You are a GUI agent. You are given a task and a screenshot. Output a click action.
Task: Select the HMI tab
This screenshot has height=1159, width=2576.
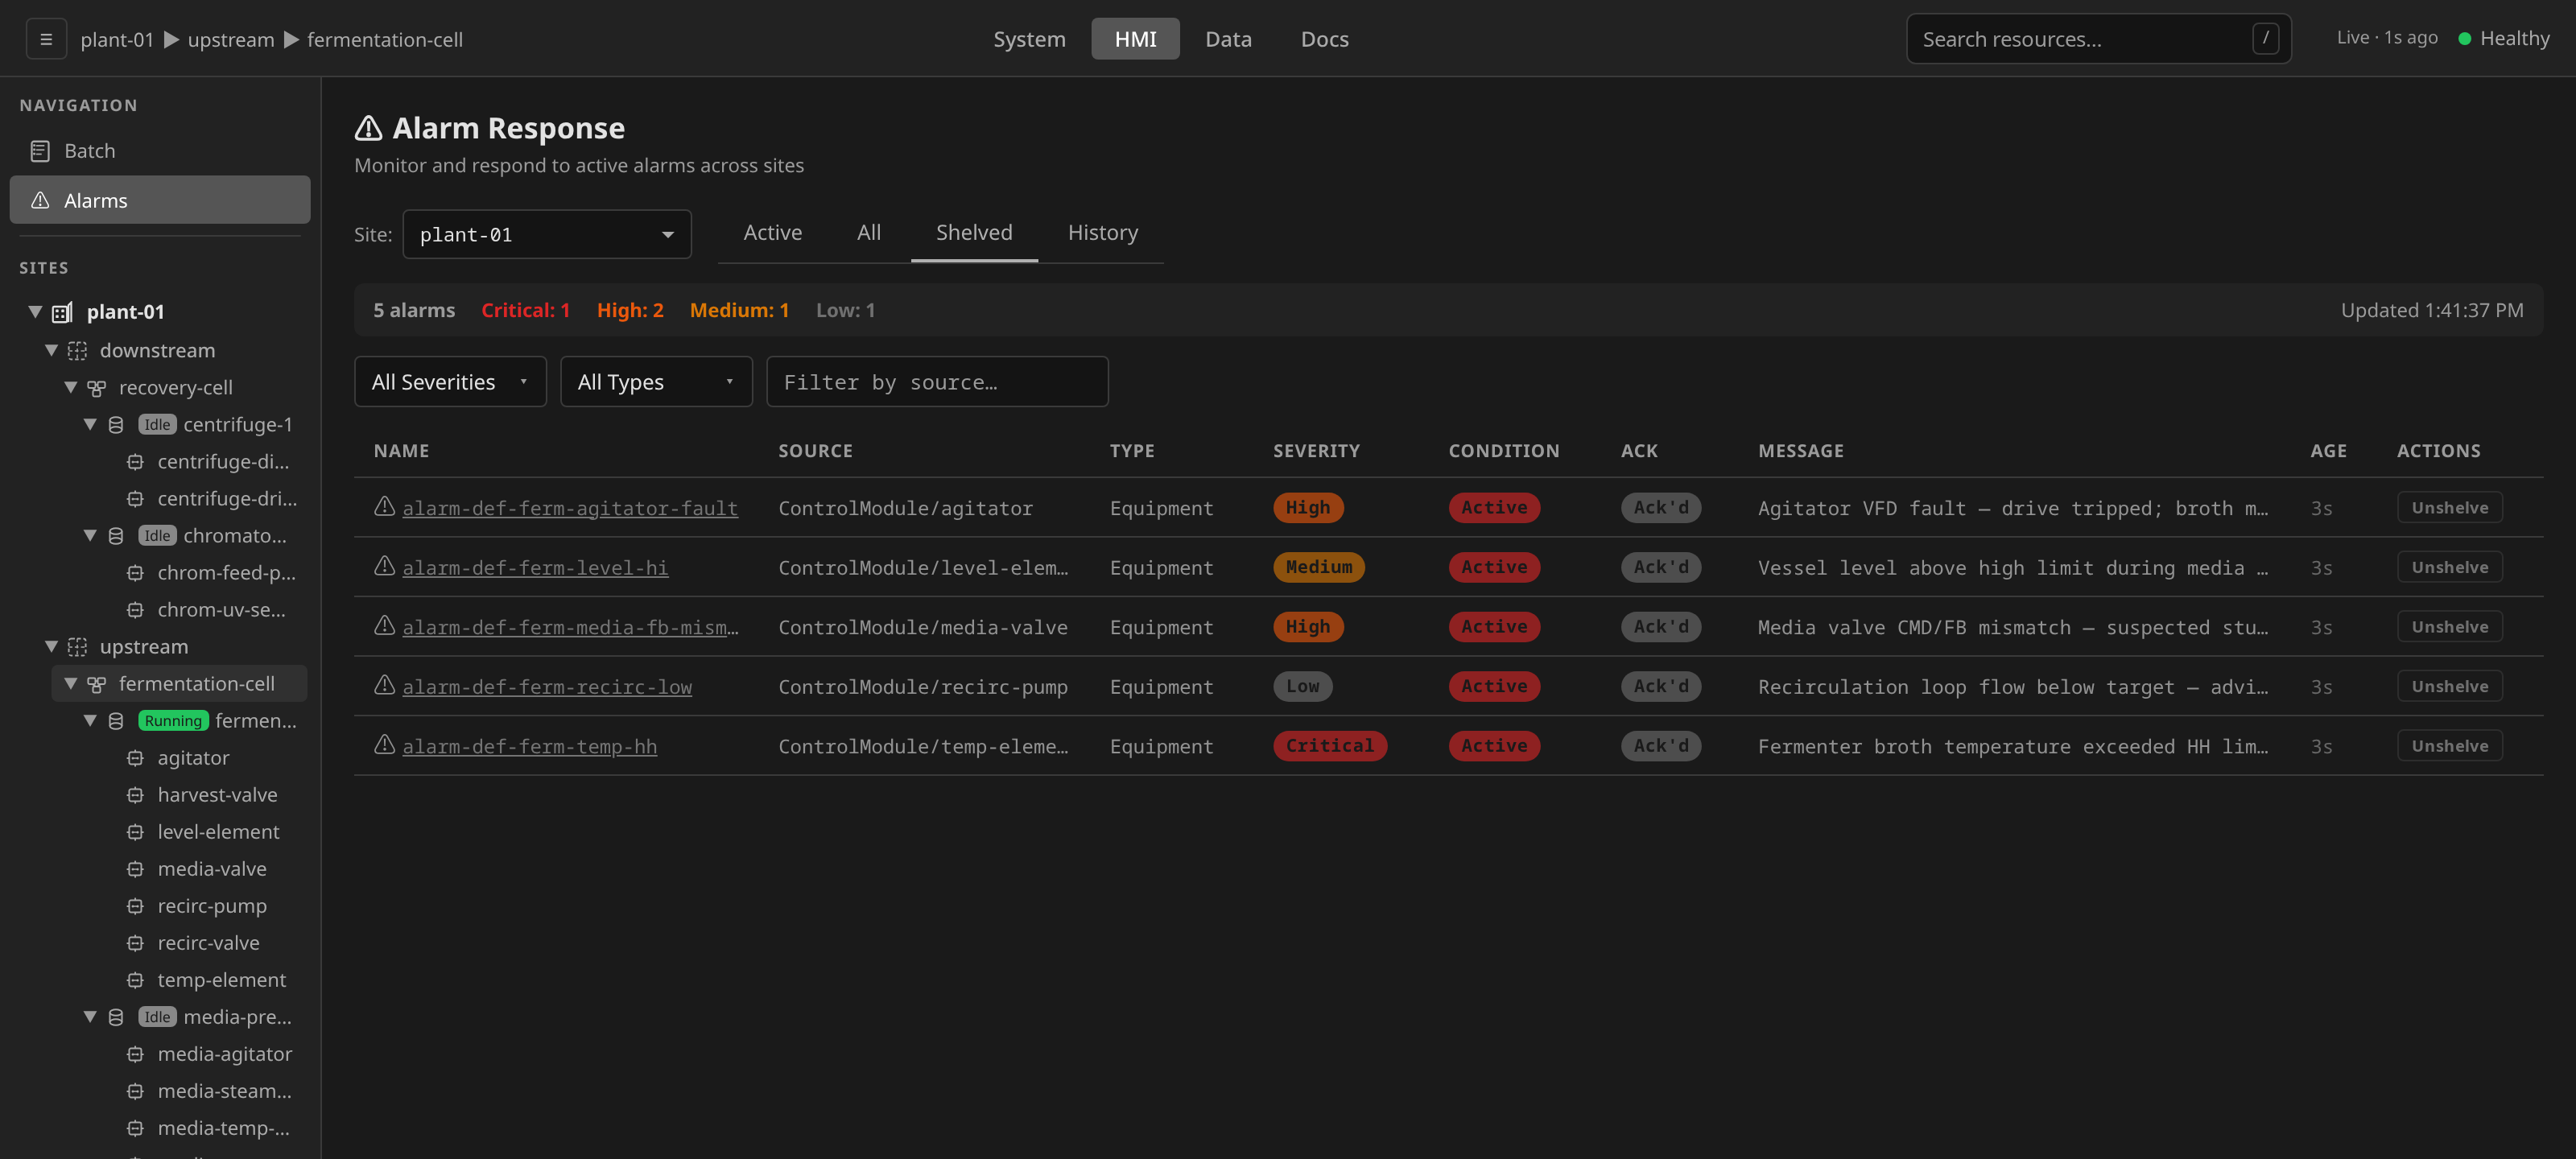coord(1135,39)
